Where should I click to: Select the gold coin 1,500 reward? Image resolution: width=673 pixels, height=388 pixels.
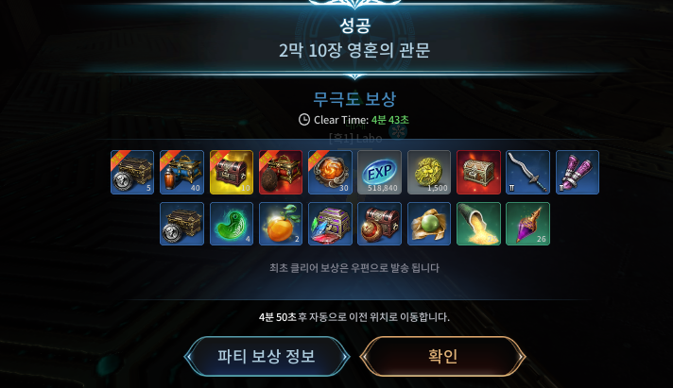point(429,172)
